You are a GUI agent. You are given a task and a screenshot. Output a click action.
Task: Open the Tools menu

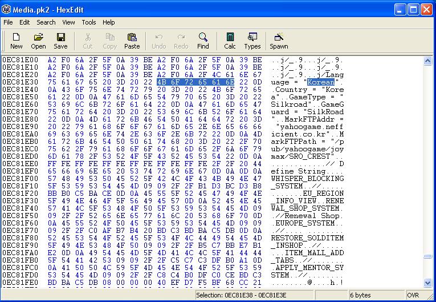89,22
